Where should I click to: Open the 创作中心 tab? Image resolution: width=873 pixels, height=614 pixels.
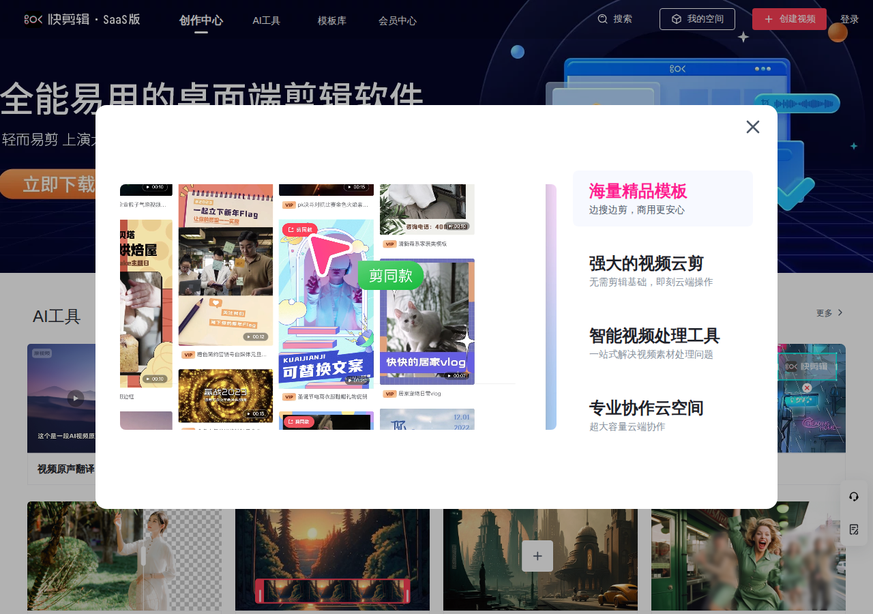201,20
